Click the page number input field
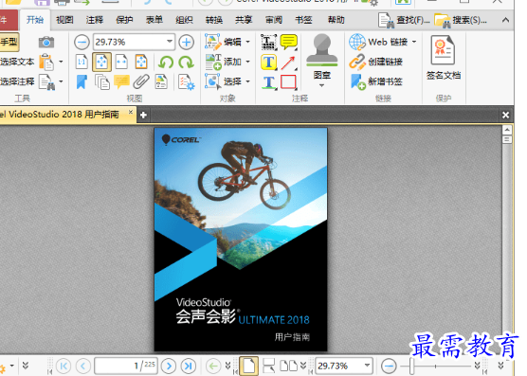This screenshot has width=527, height=376. tap(126, 366)
